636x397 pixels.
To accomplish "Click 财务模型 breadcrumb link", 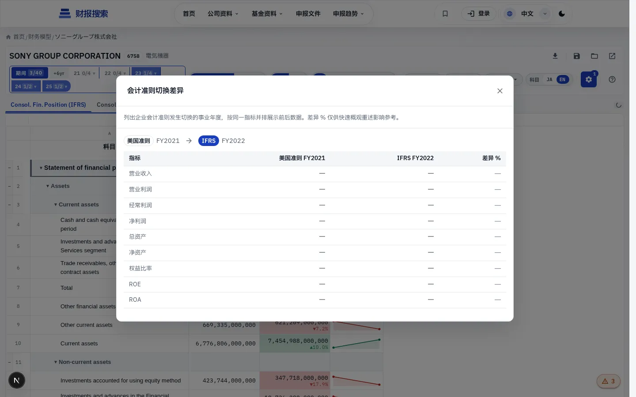I will 40,37.
